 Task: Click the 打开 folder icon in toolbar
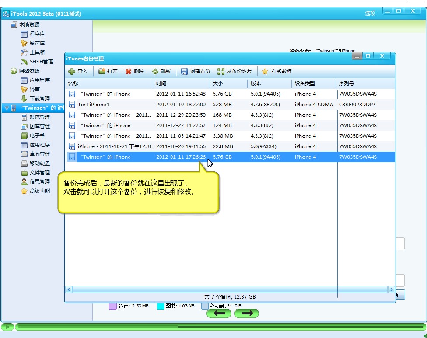point(102,71)
